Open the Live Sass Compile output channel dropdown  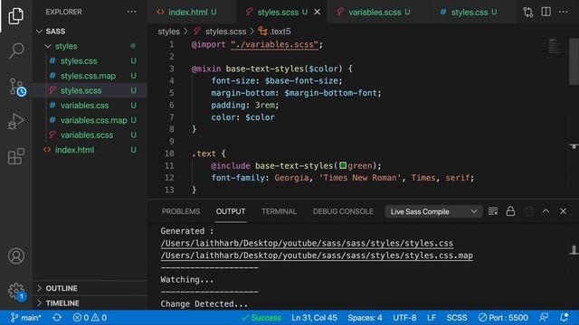(433, 211)
